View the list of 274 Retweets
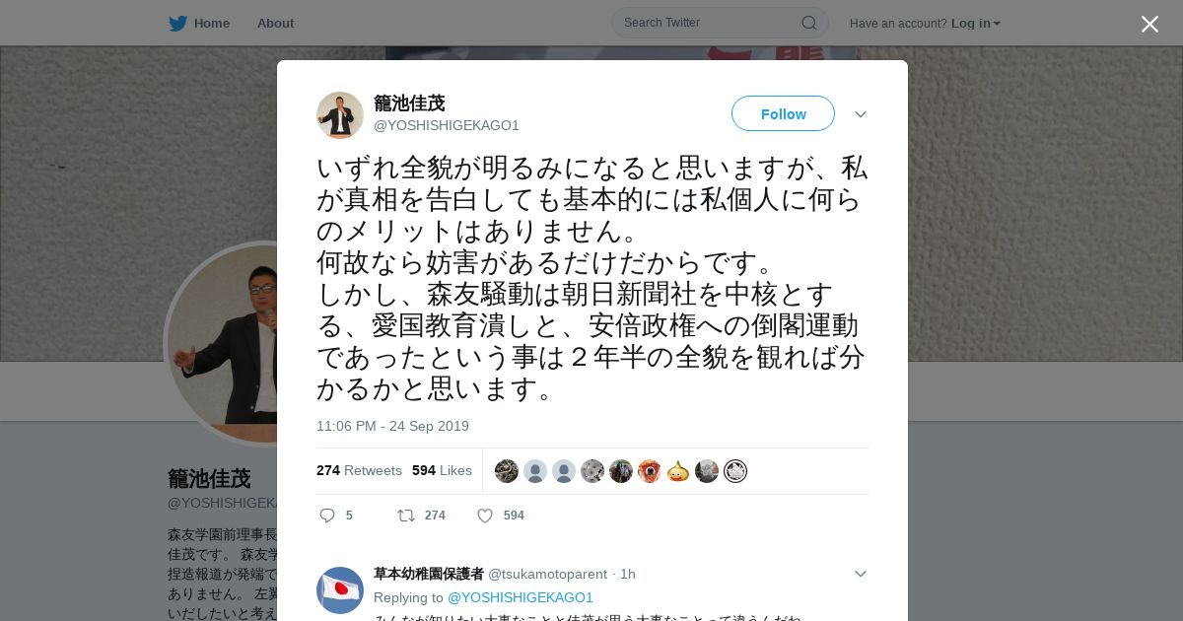Viewport: 1183px width, 621px height. click(359, 471)
